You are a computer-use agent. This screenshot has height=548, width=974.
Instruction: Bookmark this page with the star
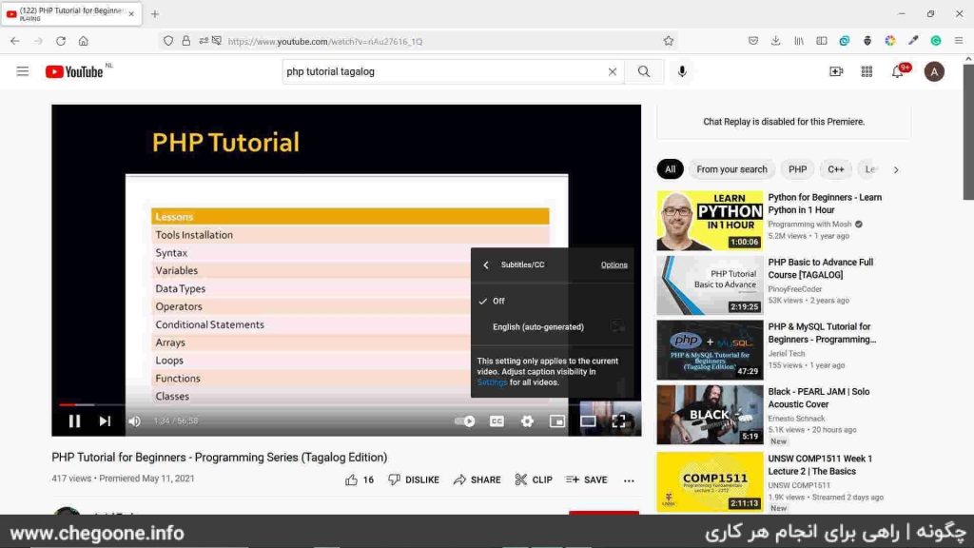[x=669, y=41]
